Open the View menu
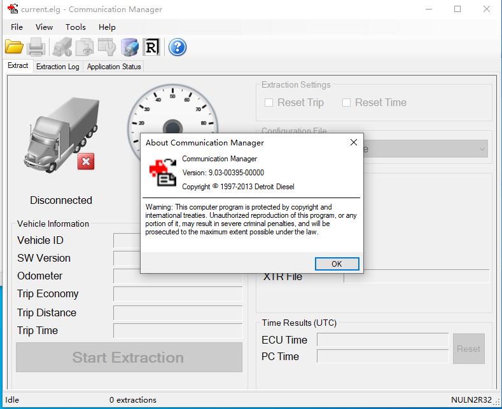Screen dimensions: 502x409 pyautogui.click(x=44, y=27)
